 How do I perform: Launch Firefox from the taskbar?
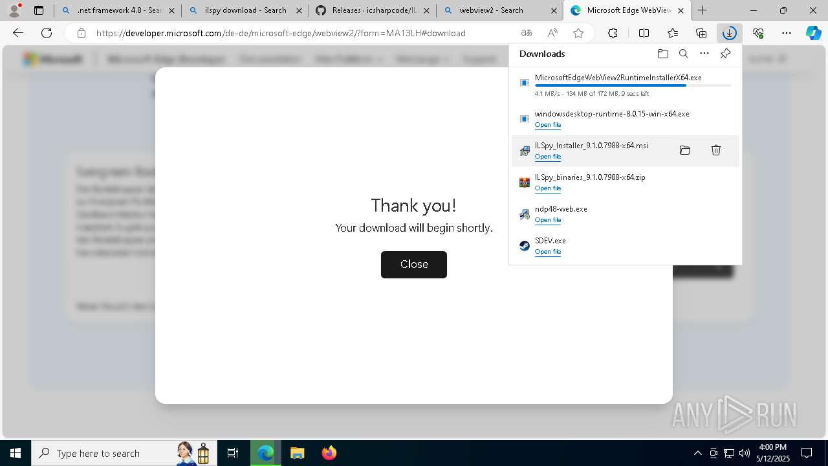tap(329, 453)
